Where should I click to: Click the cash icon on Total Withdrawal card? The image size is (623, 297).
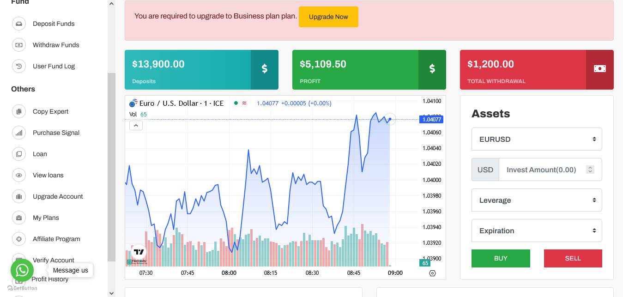[600, 69]
